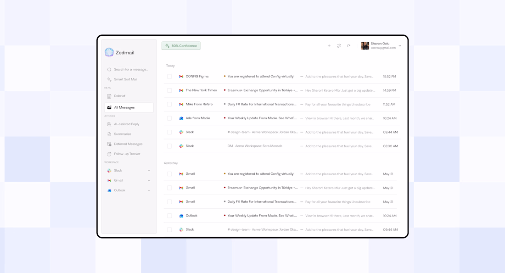Click the All Messages envelope icon
This screenshot has height=273, width=505.
(109, 107)
